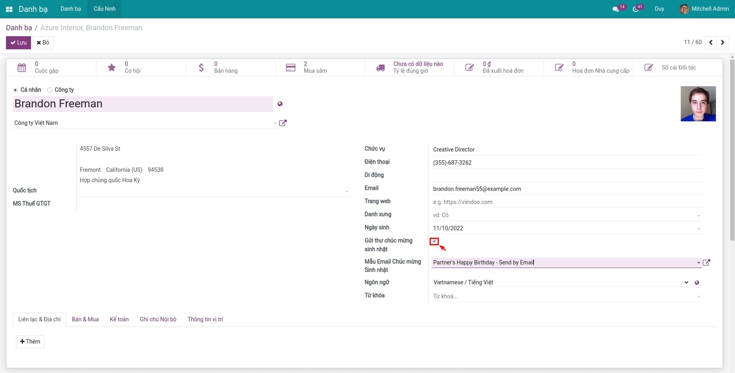This screenshot has height=373, width=735.
Task: Switch to the Bán & Mua tab
Action: (85, 319)
